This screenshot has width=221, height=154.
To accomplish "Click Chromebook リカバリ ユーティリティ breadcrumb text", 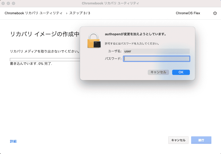I will point(34,13).
